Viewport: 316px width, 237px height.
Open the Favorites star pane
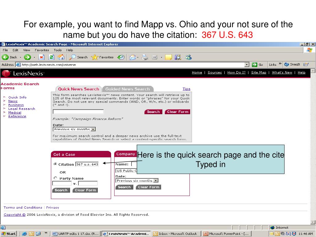coord(102,57)
